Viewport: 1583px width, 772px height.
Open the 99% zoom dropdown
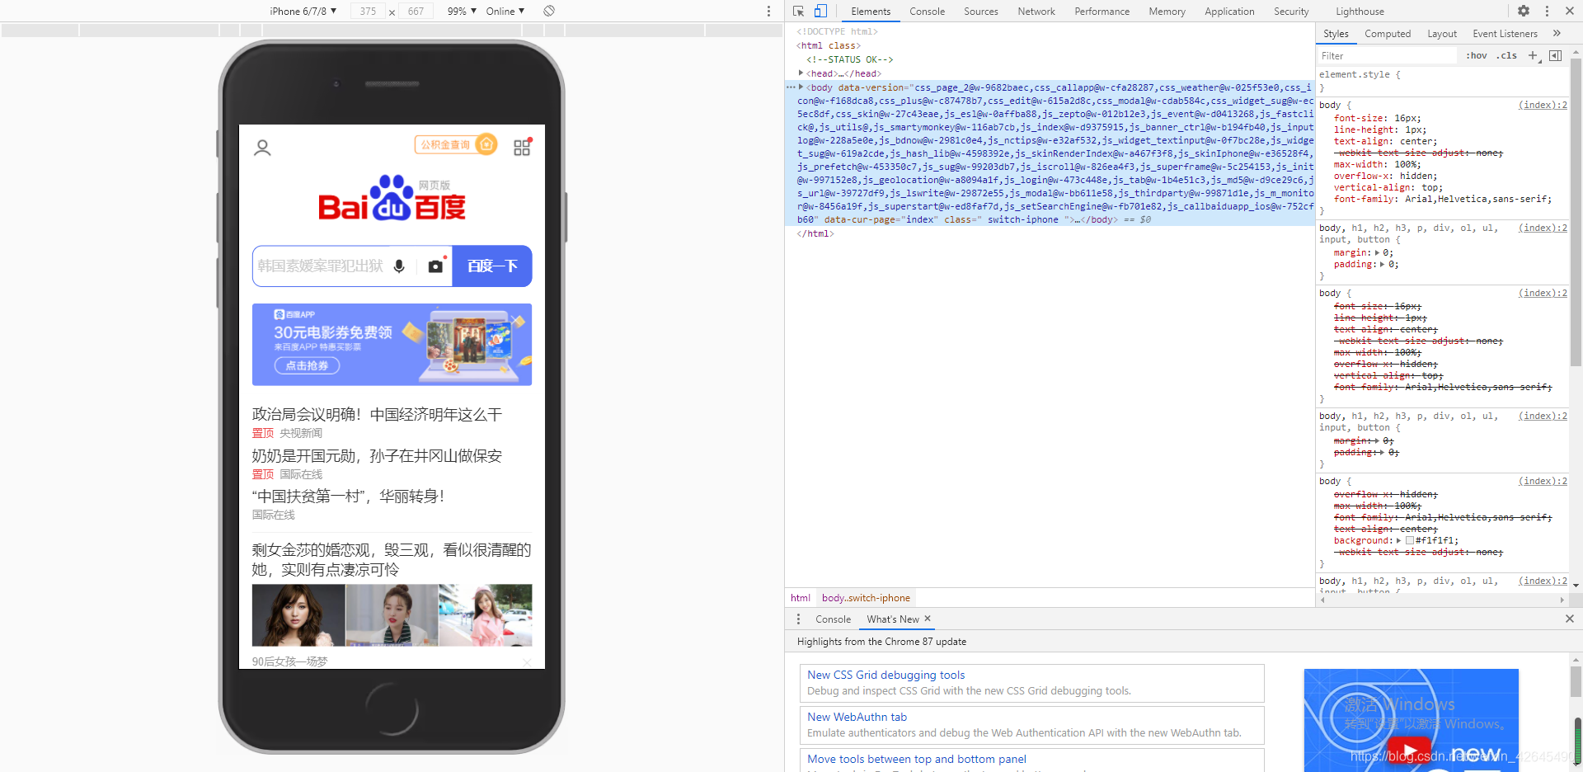coord(462,11)
